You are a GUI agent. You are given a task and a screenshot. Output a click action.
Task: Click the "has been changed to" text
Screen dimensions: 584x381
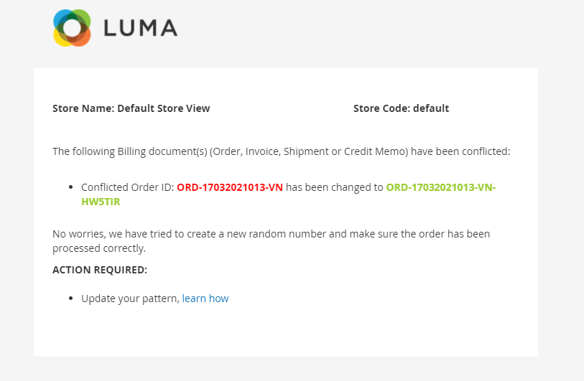coord(335,187)
